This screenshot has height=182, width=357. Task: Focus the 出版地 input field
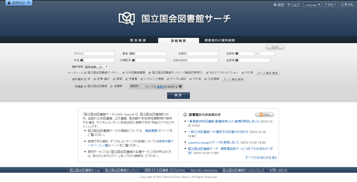(x=254, y=60)
